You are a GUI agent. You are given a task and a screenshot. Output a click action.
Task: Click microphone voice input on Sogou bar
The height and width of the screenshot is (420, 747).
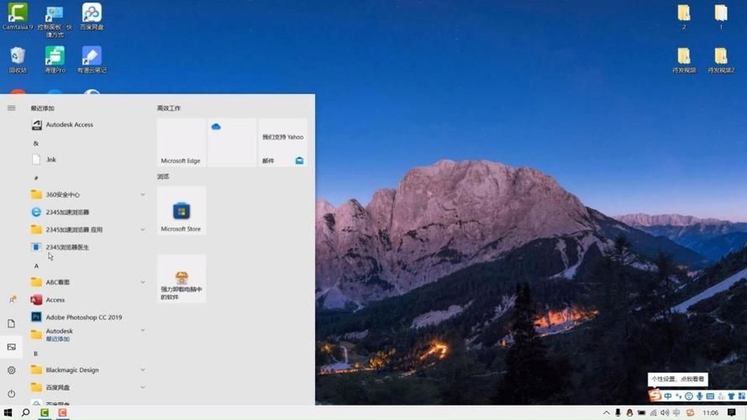[699, 396]
